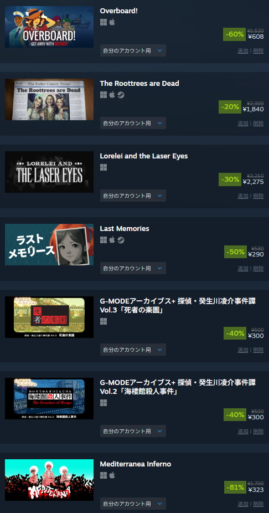
Task: Click the Mediterranea Inferno cover image
Action: tap(49, 480)
